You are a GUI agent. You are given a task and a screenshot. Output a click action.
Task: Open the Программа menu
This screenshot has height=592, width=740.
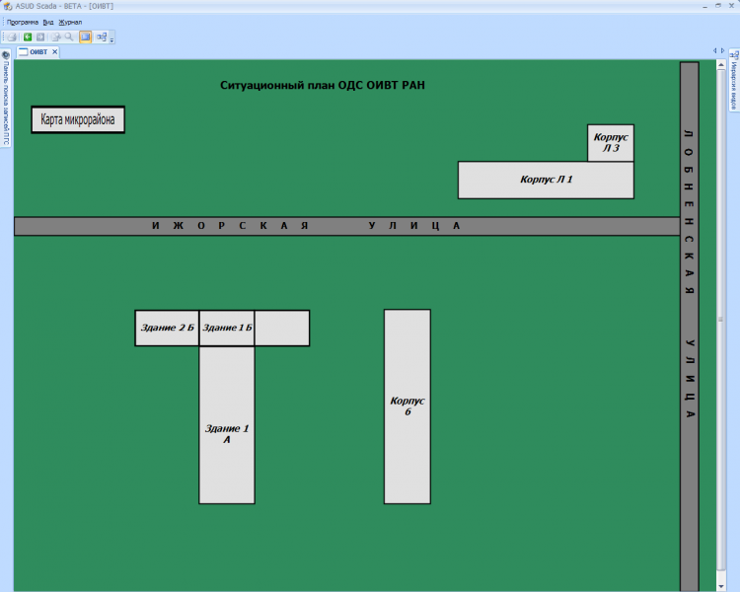(x=22, y=22)
